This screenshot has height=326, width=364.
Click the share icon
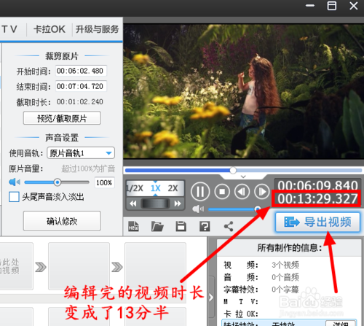point(229,226)
